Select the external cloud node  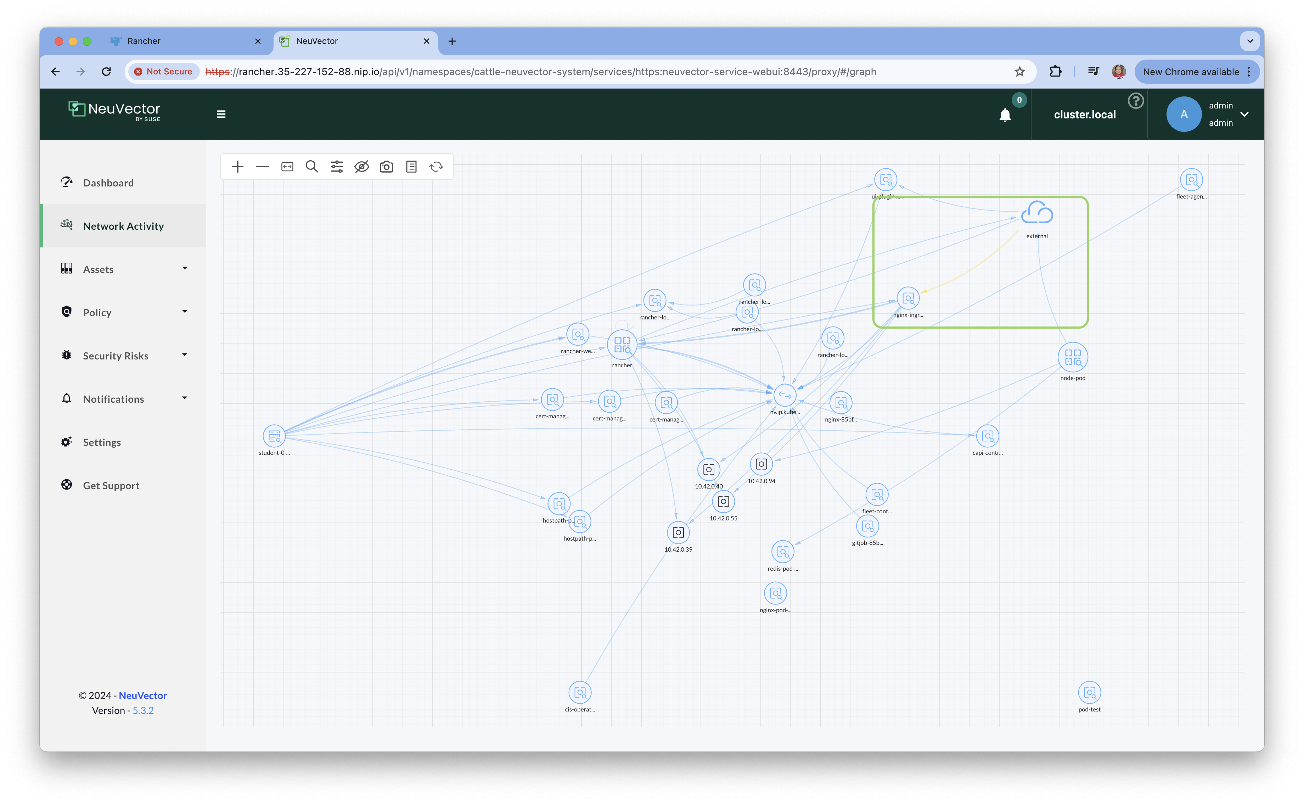(x=1037, y=213)
